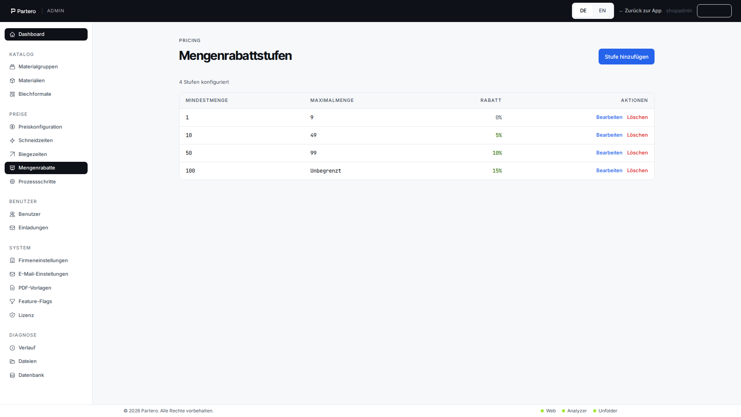This screenshot has width=741, height=417.
Task: Click the Schneidzeiten lightning icon
Action: coord(12,141)
